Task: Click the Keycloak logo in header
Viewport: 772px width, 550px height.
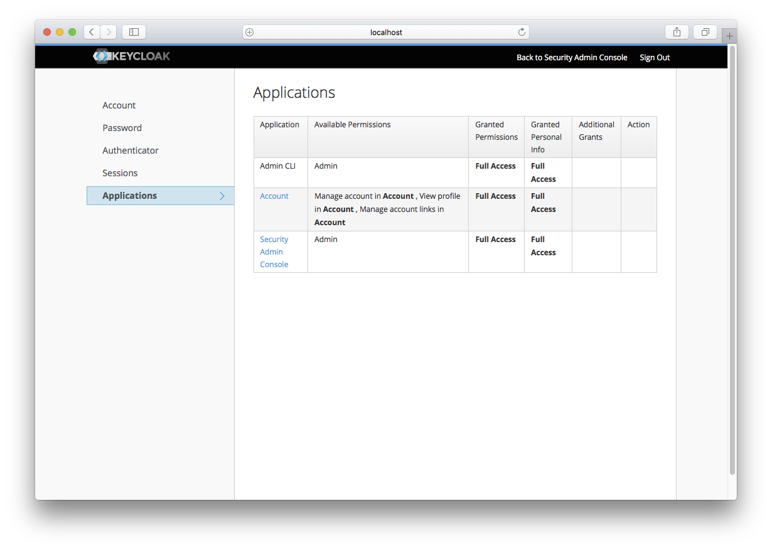Action: point(132,56)
